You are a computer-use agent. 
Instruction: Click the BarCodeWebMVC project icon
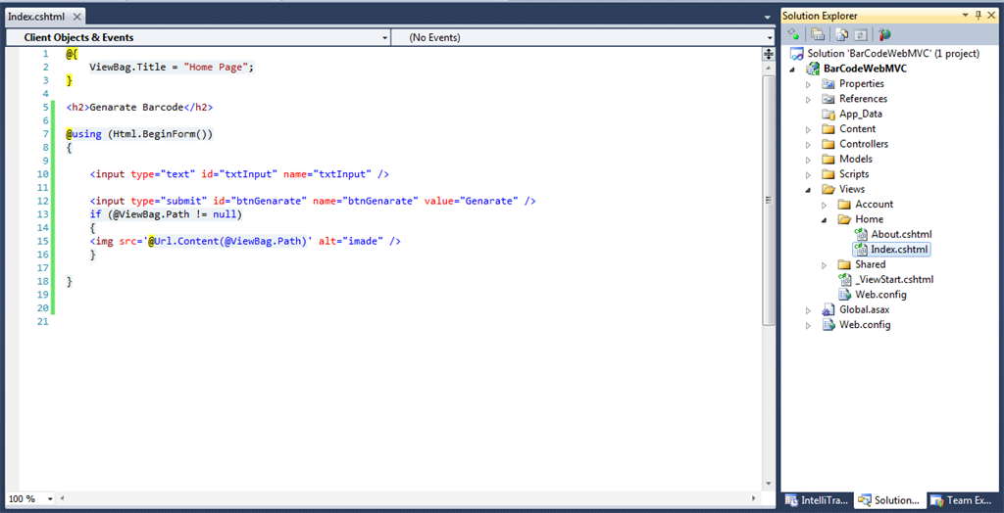click(813, 69)
